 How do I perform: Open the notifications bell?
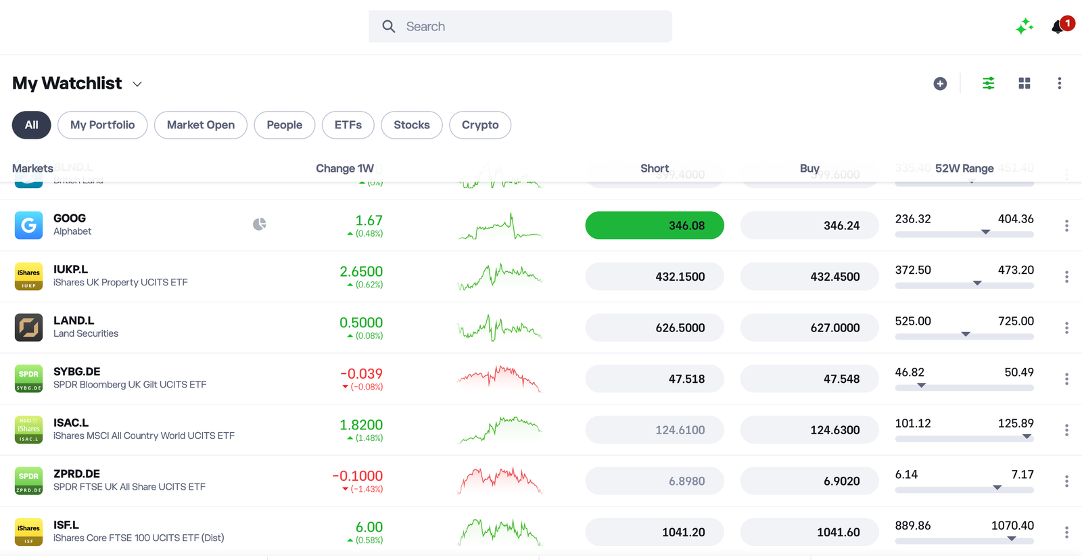(1058, 26)
